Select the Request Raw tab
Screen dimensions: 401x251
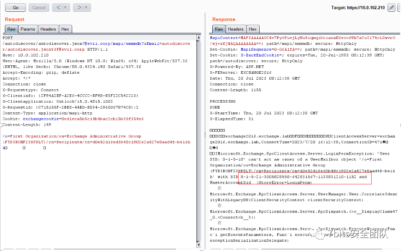pyautogui.click(x=11, y=29)
